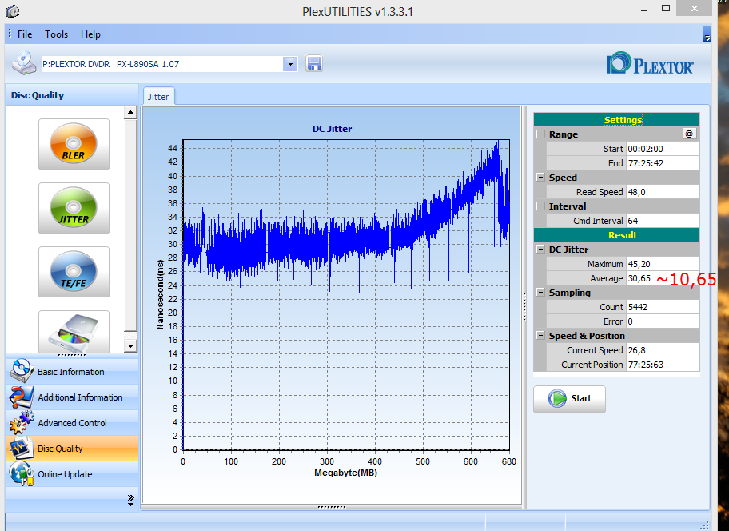Maximize the PlexUTILITIES window
The width and height of the screenshot is (729, 531).
pos(666,8)
